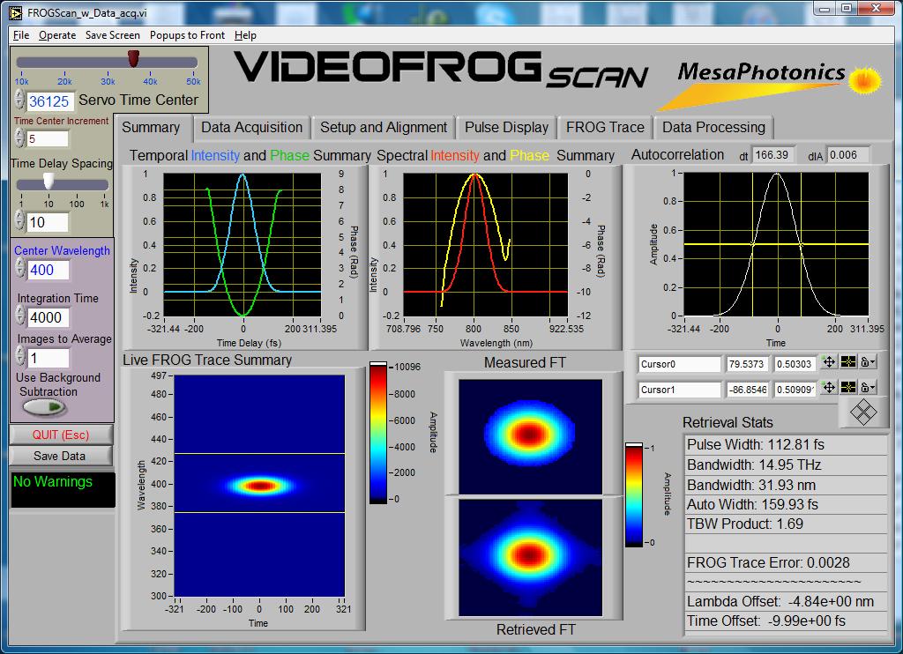Click Servo Time Center increment arrows
903x654 pixels.
pos(19,100)
